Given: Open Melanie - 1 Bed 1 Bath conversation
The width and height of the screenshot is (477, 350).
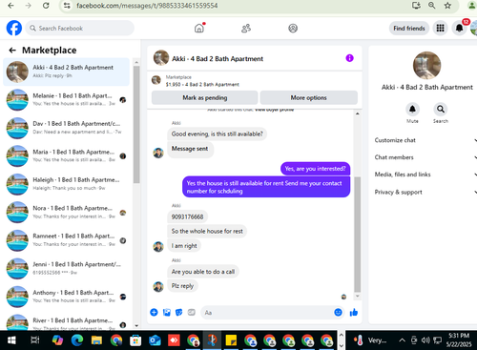Looking at the screenshot, I should tap(67, 99).
